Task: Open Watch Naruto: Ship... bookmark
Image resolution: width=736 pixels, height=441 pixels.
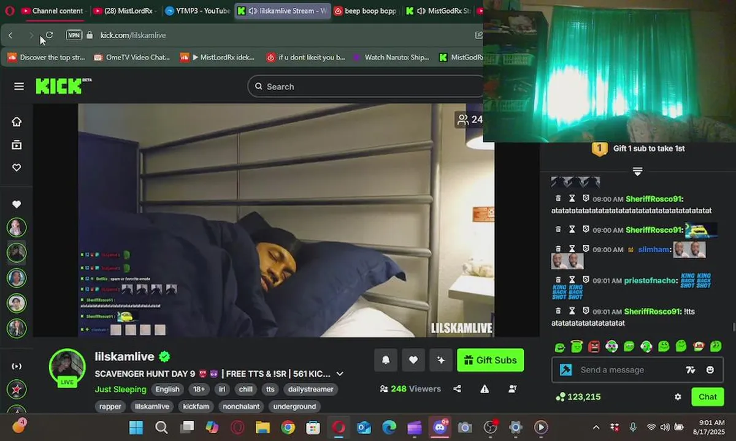Action: tap(391, 58)
